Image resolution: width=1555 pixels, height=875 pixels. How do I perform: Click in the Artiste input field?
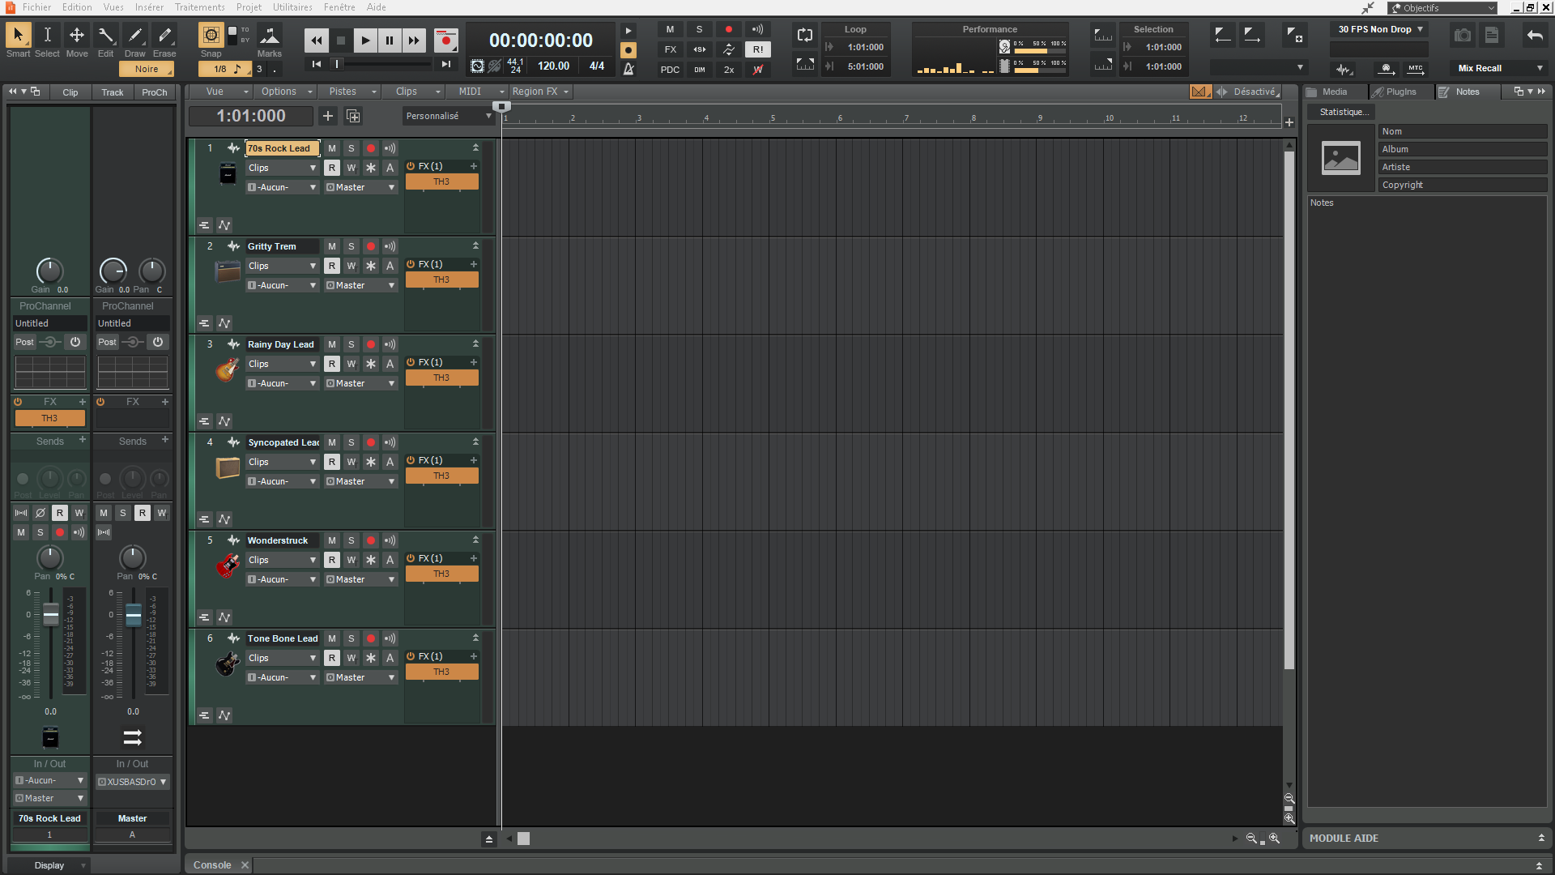click(x=1462, y=166)
